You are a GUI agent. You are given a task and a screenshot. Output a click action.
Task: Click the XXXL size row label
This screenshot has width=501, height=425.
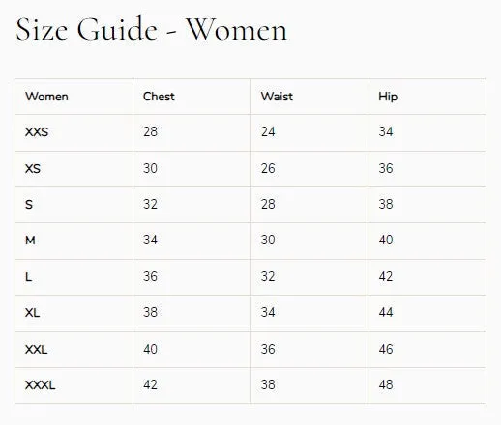tap(41, 384)
